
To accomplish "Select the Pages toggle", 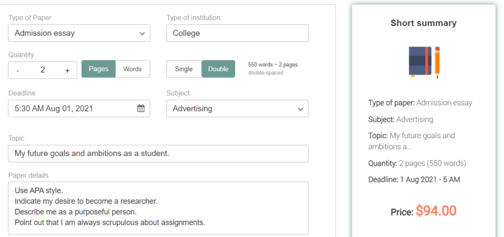I will click(99, 69).
